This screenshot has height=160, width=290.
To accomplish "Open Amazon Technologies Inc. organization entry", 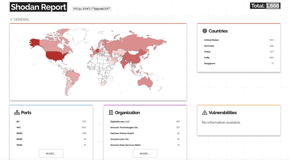I will pos(124,127).
